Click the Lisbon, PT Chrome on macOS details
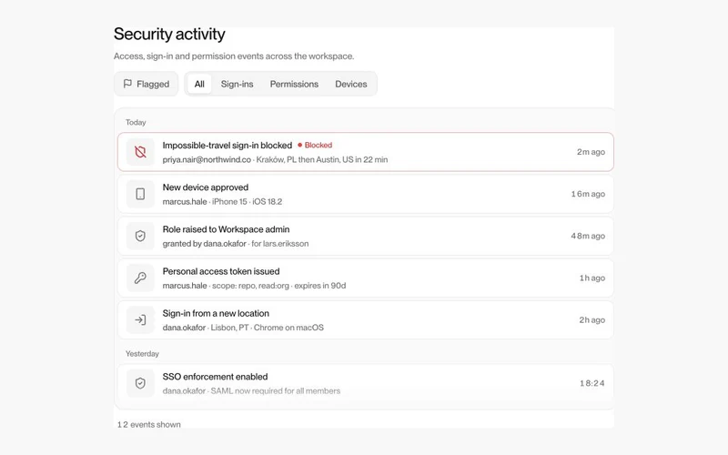 243,328
